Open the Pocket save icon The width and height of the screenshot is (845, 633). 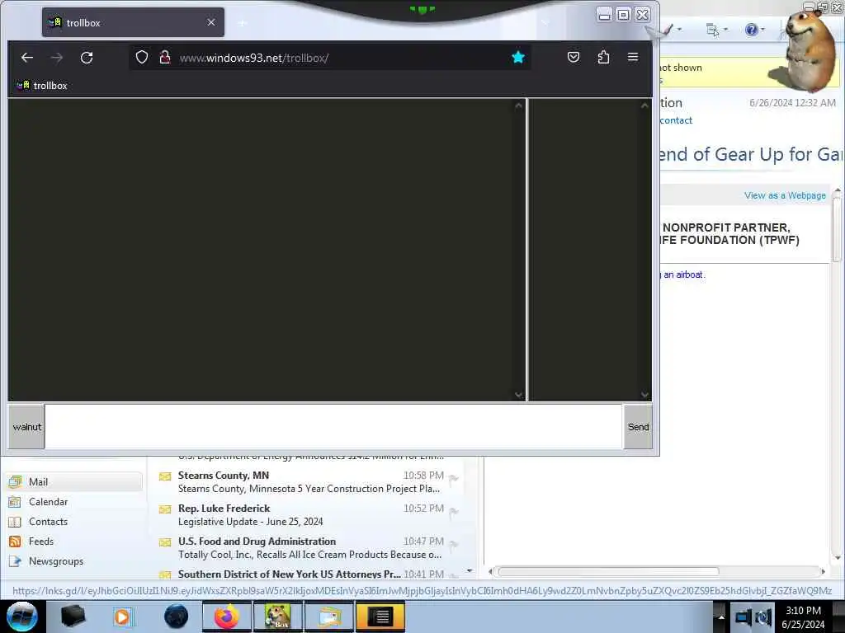click(574, 57)
